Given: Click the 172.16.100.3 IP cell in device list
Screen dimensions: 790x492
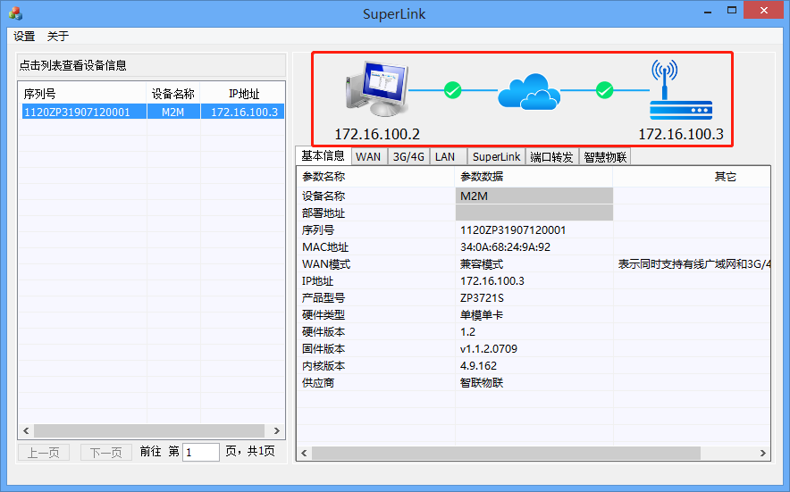Looking at the screenshot, I should [244, 112].
